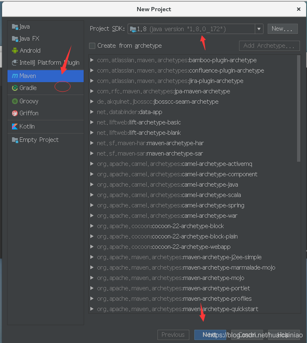
Task: Choose Android project type
Action: click(x=46, y=51)
